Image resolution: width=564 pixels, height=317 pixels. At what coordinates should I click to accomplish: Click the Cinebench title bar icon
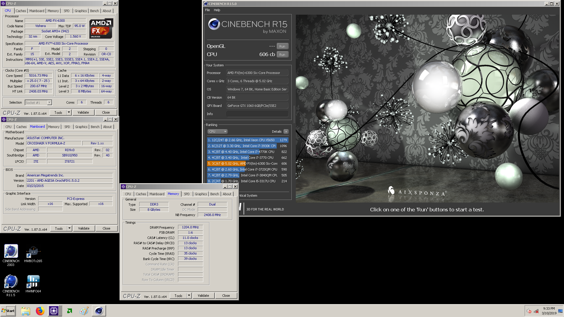(206, 4)
